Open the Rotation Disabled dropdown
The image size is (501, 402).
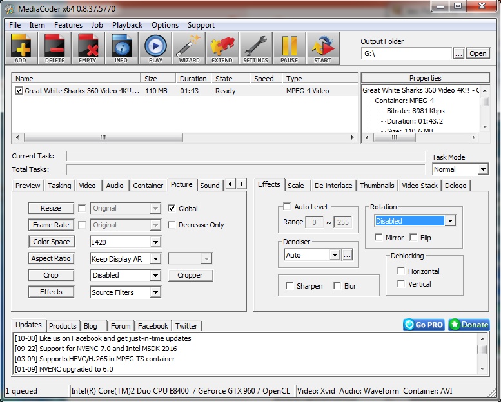415,220
